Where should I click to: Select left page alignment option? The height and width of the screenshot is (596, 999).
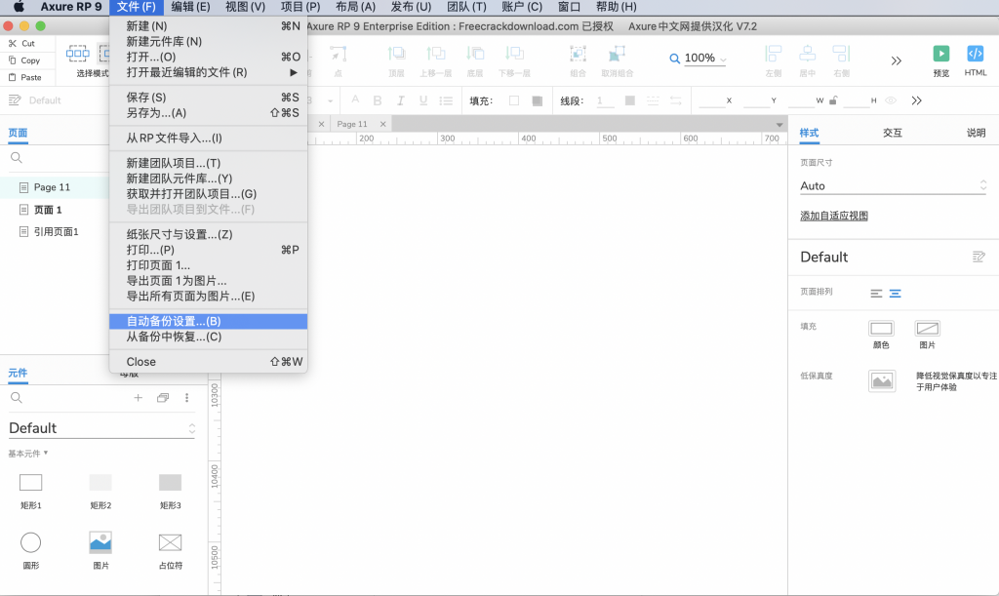point(876,293)
